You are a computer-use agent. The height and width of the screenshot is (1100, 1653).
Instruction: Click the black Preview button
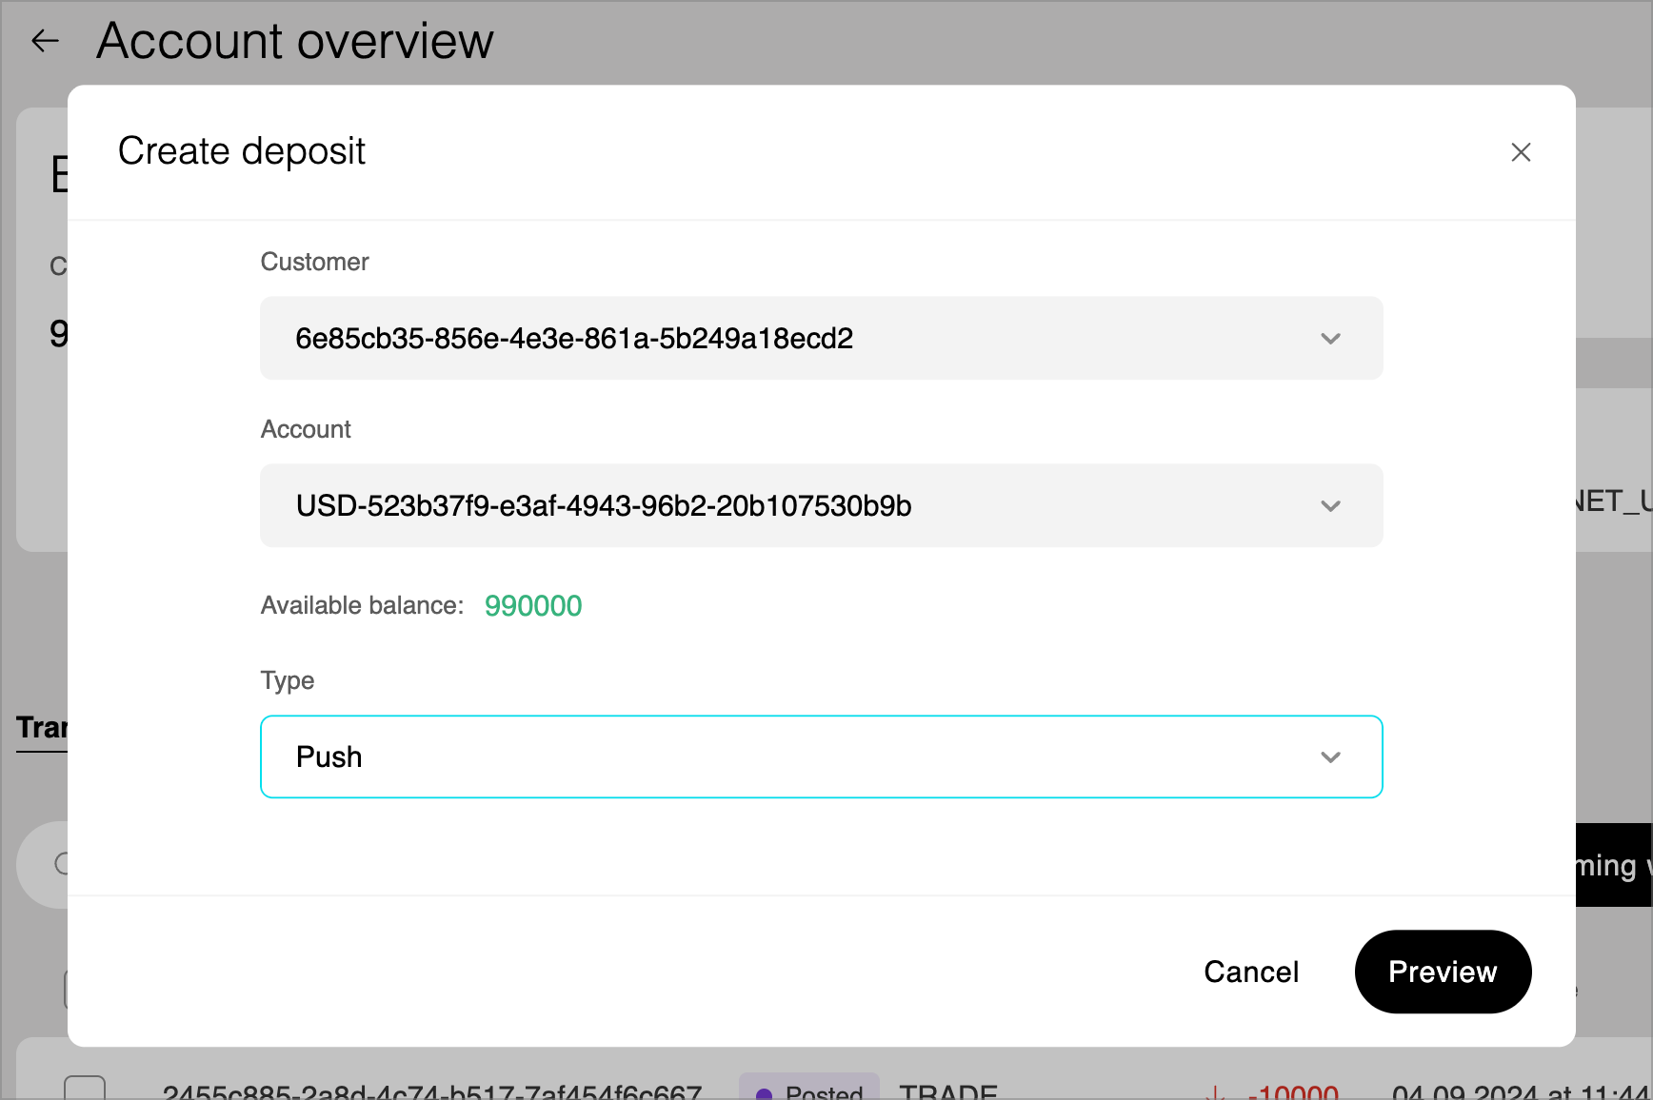pos(1442,972)
